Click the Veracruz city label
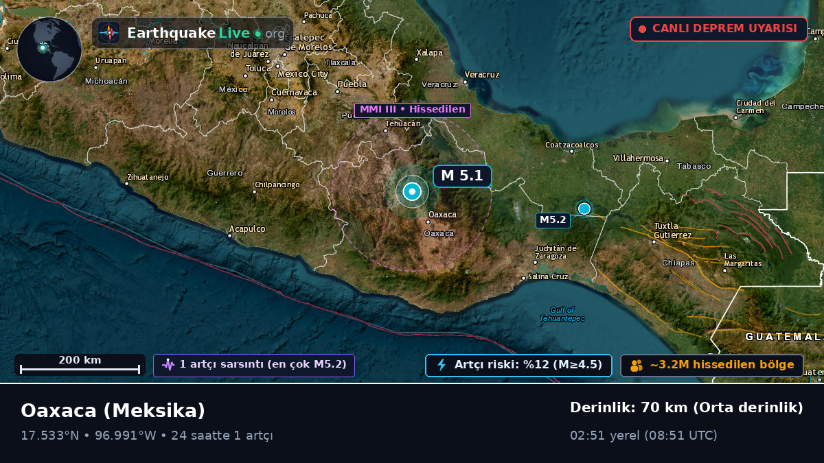The width and height of the screenshot is (824, 463). click(482, 74)
